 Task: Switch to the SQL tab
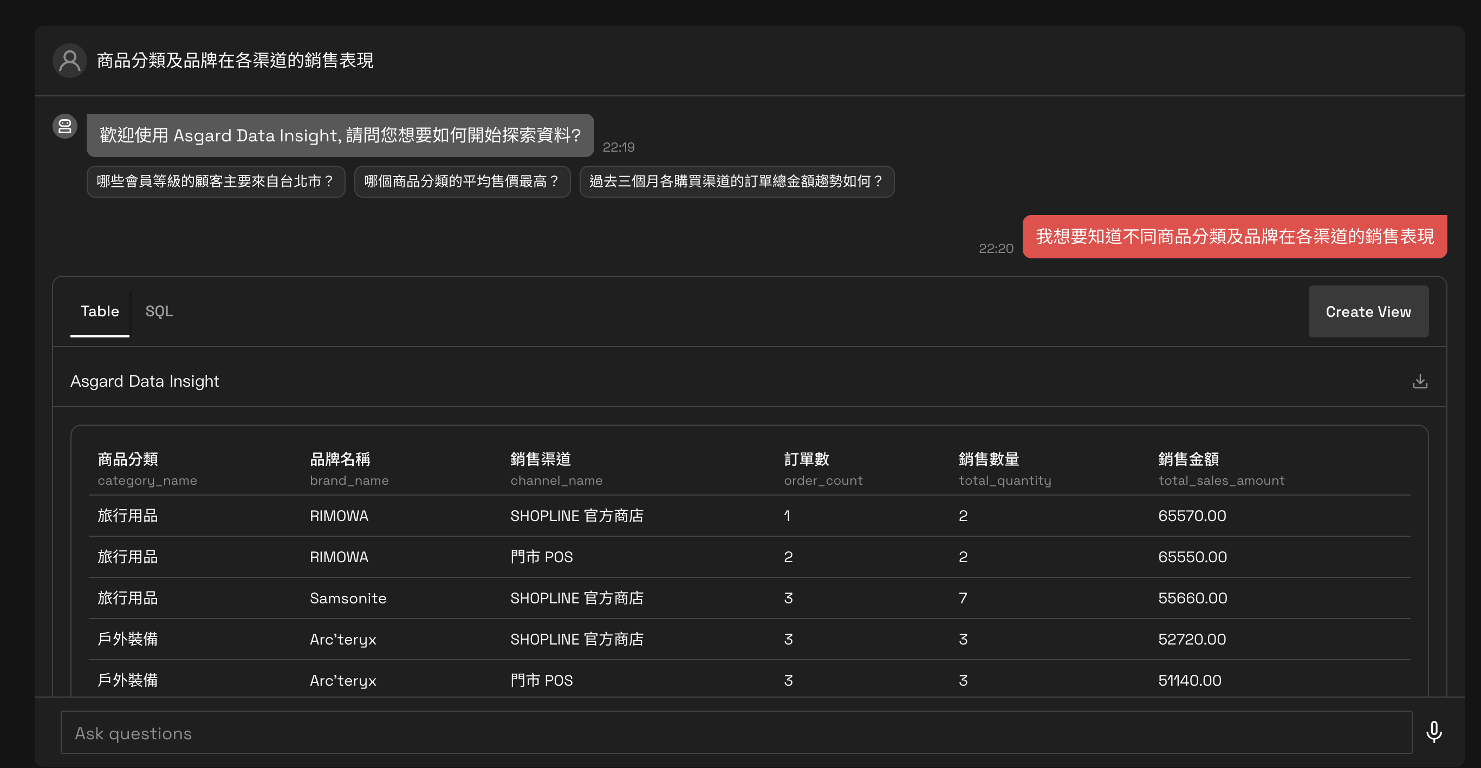point(159,311)
